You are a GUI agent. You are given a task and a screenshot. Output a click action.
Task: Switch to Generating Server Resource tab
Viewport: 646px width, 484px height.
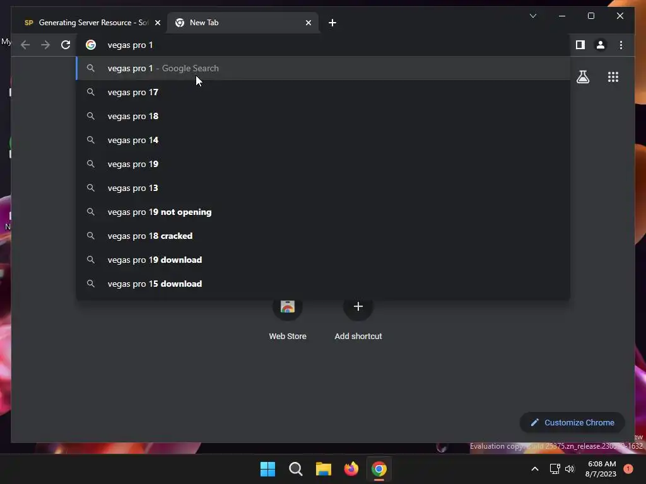[89, 23]
